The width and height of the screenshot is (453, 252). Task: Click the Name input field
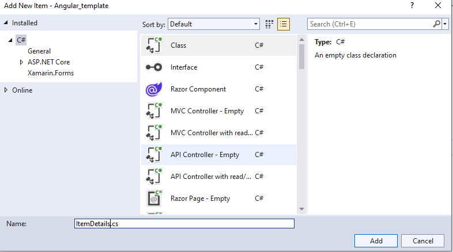(x=184, y=223)
